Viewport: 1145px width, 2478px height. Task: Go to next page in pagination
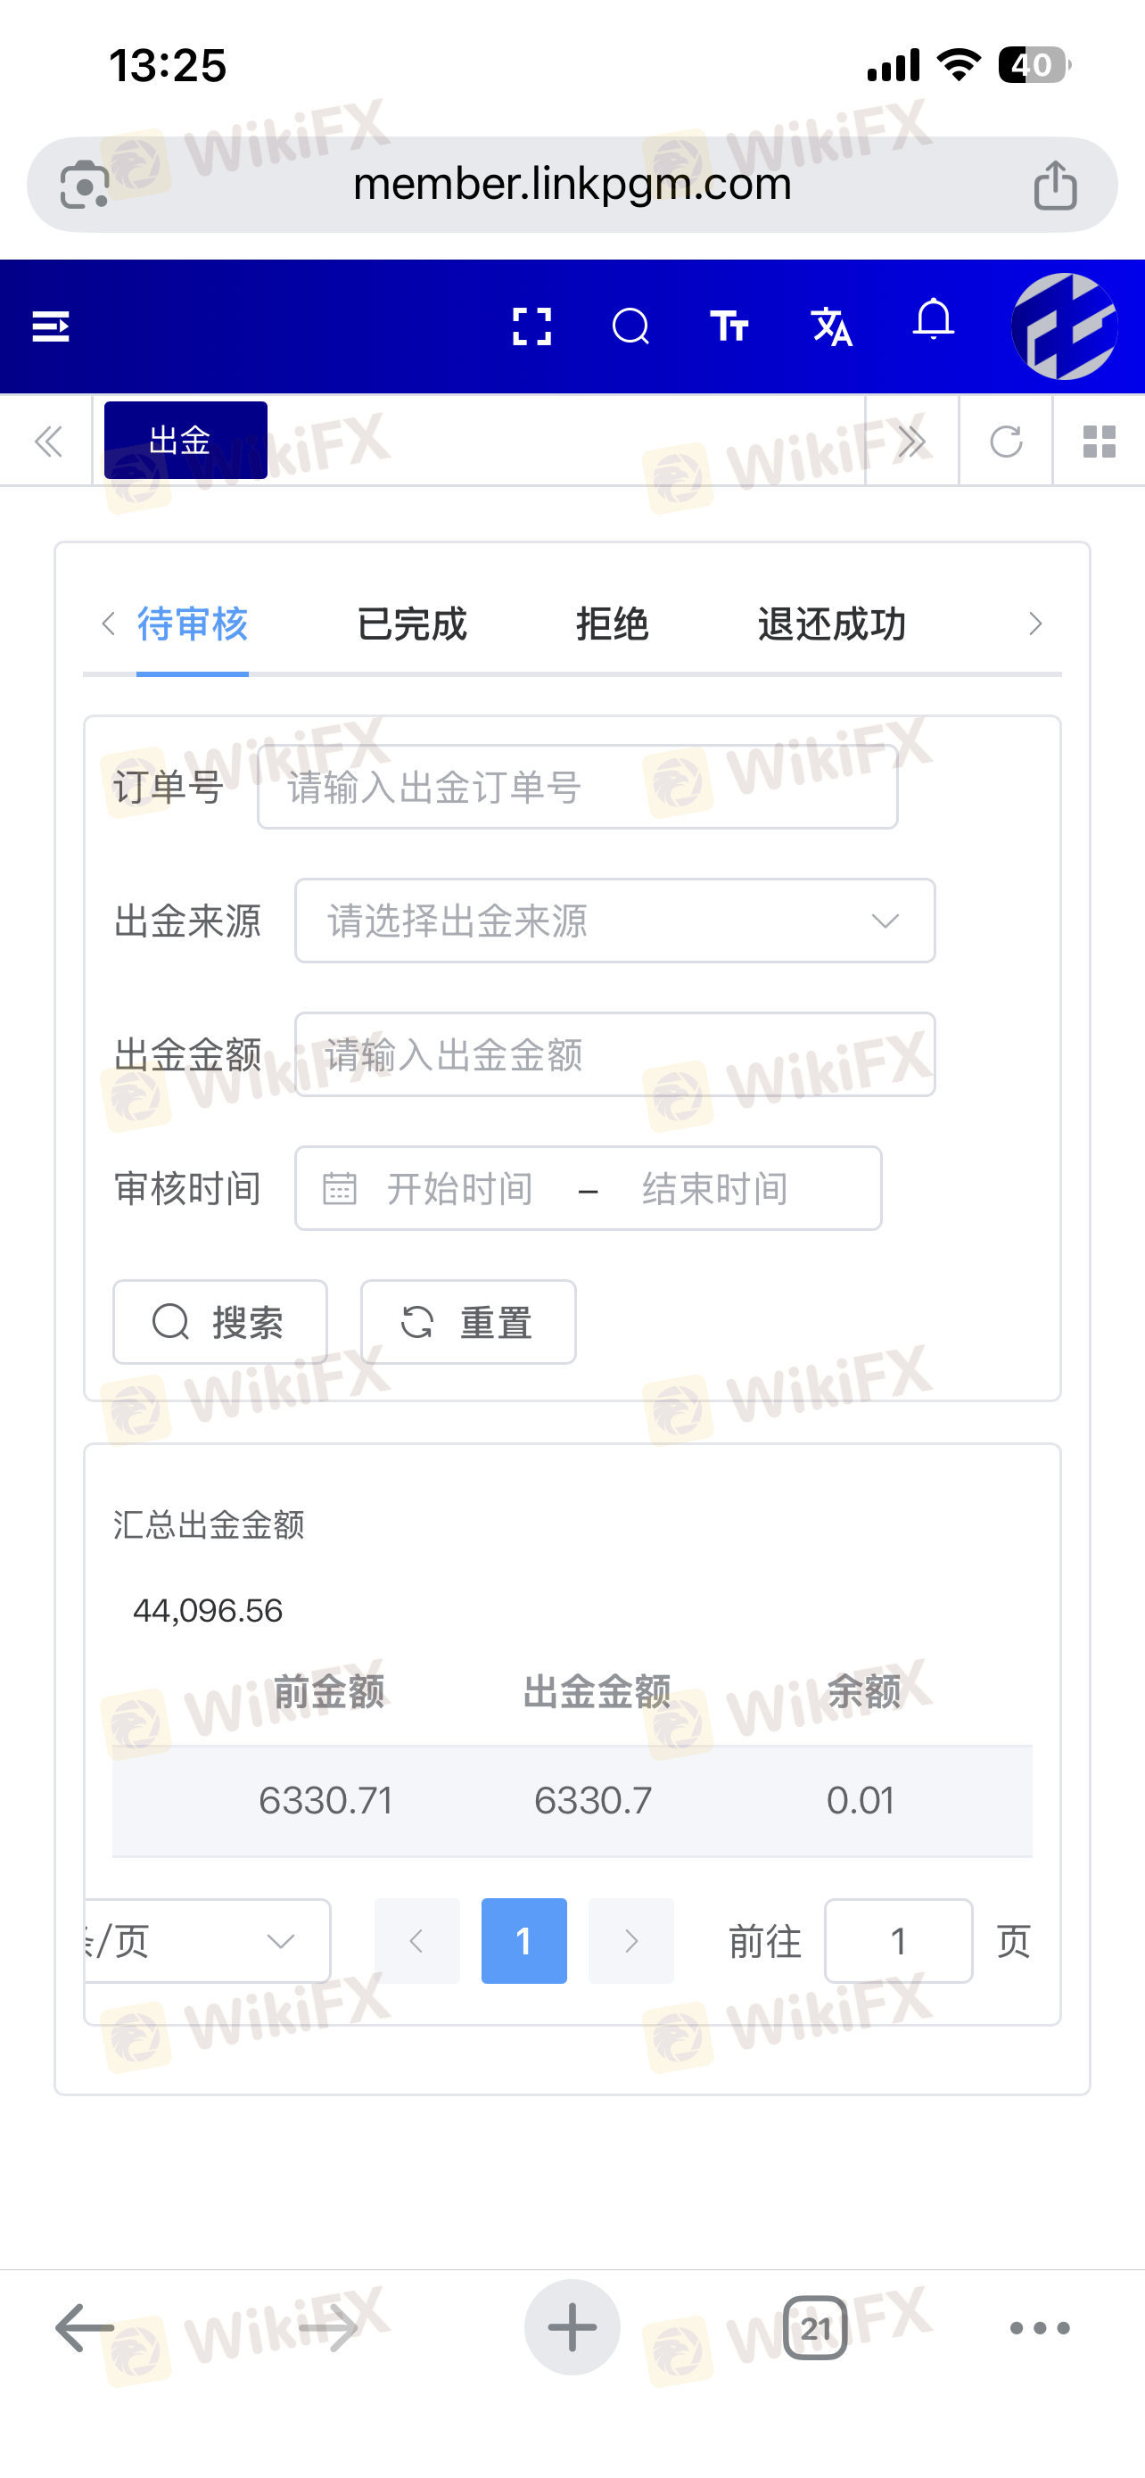coord(630,1941)
